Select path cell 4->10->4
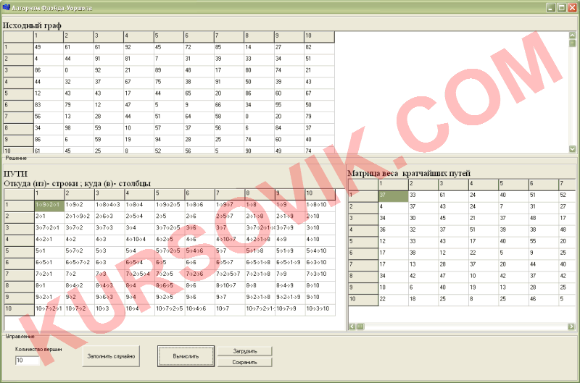580x383 pixels. (x=140, y=240)
